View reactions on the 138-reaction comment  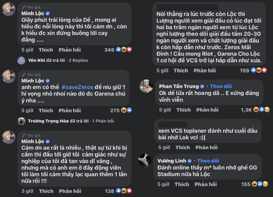point(124,191)
